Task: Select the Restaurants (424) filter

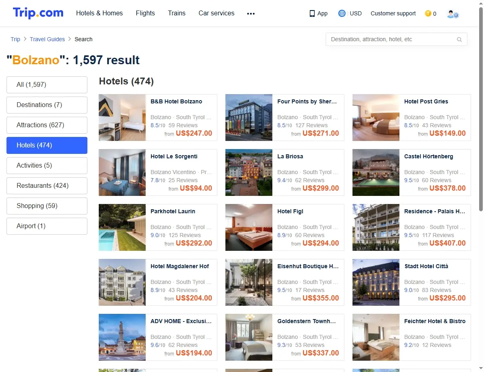Action: [47, 185]
